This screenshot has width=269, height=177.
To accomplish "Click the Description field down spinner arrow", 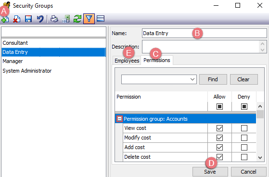I will point(262,50).
